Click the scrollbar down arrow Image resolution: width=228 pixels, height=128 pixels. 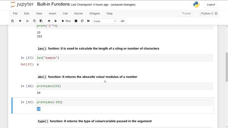(x=227, y=127)
